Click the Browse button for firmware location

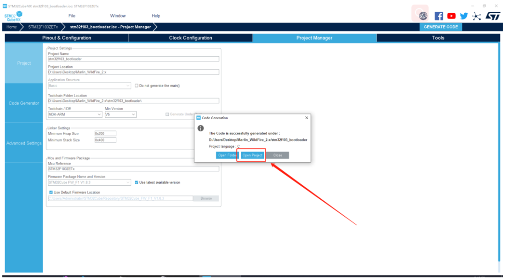[206, 198]
